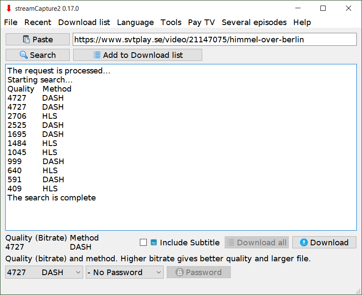Expand the 4727 DASH quality dropdown
Image resolution: width=362 pixels, height=295 pixels.
click(44, 272)
